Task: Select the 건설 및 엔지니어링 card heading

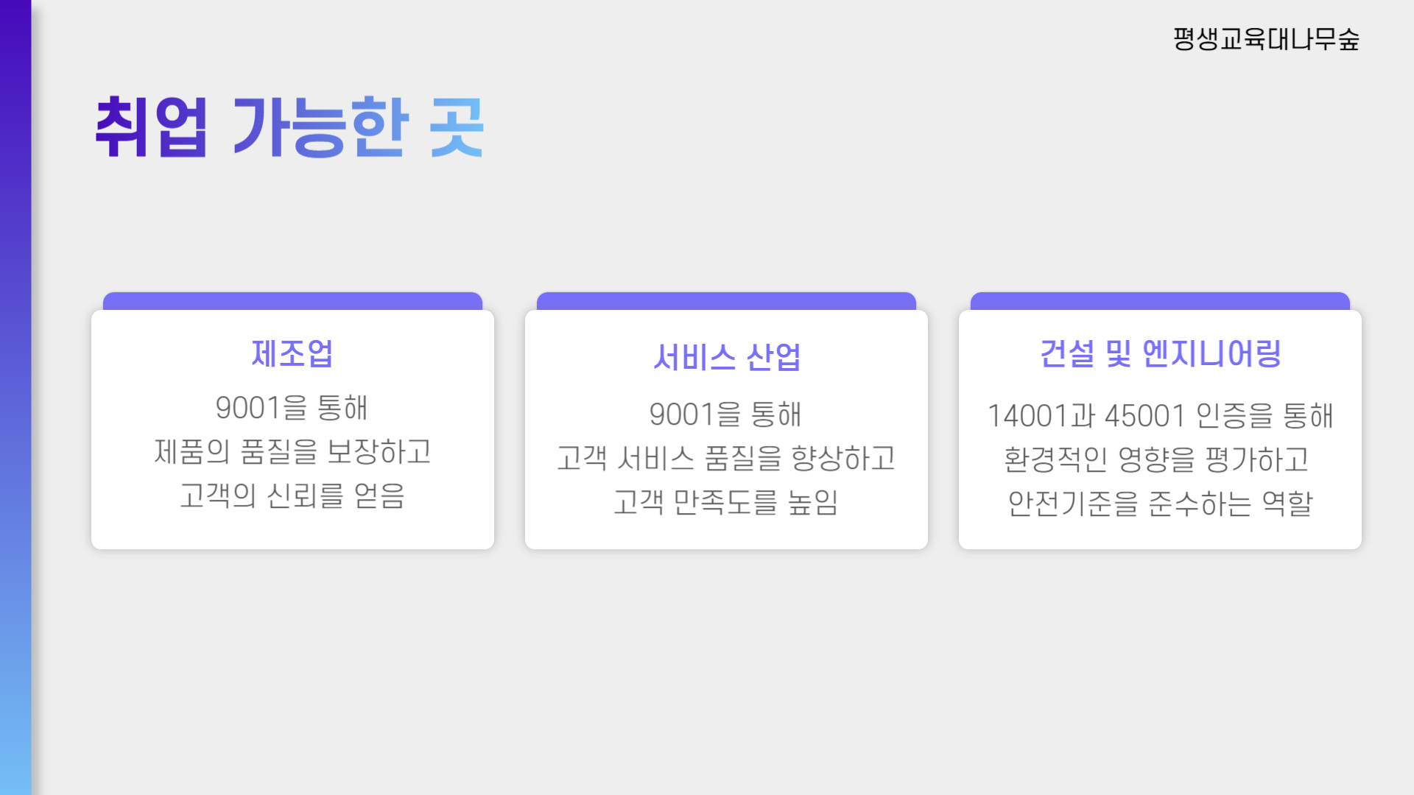Action: click(1160, 354)
